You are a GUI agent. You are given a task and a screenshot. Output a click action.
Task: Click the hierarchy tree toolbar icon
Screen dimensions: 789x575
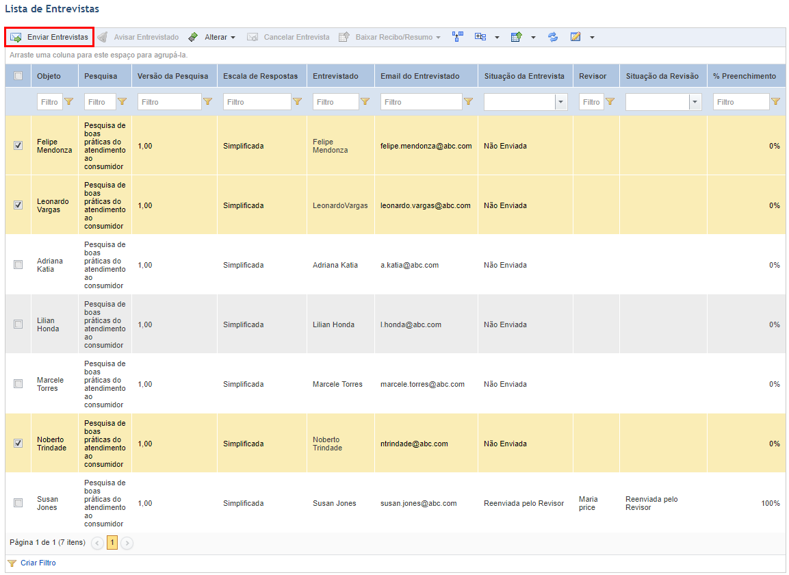(457, 37)
